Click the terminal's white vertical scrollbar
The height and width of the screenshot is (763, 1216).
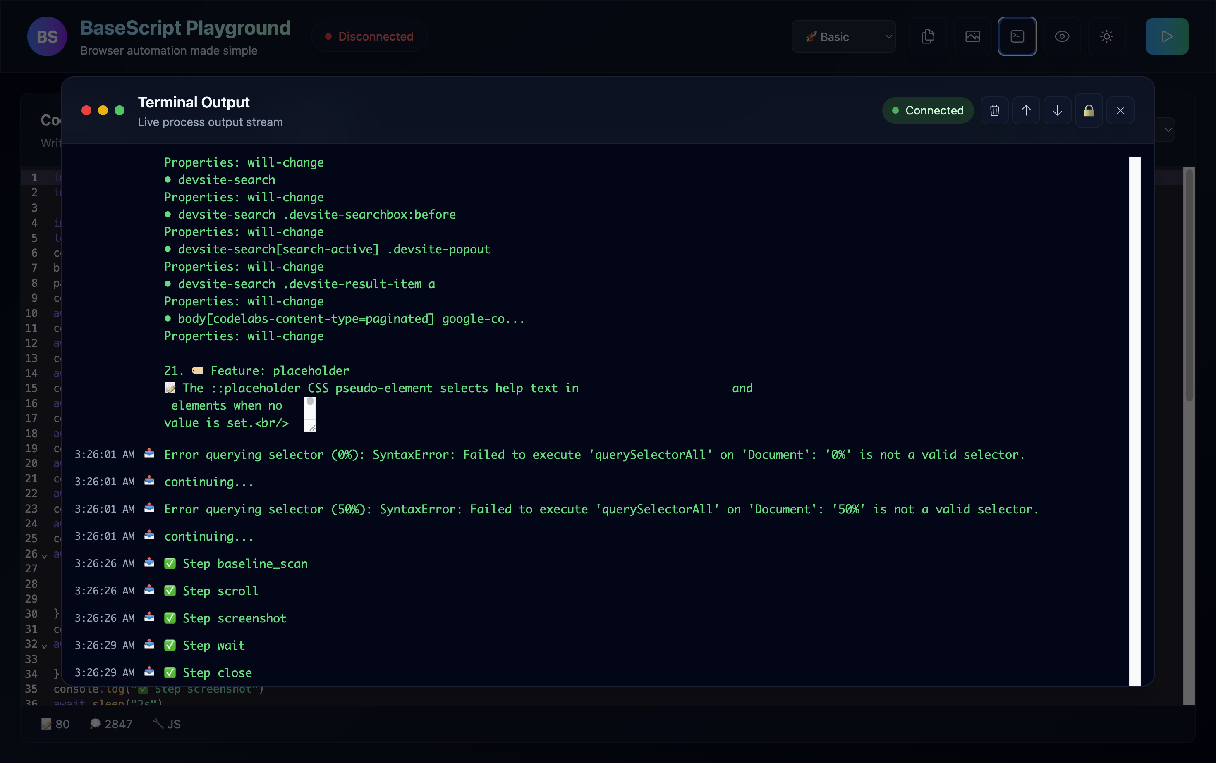coord(1134,421)
